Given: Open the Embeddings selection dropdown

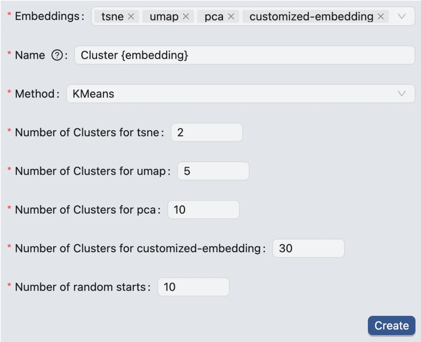Looking at the screenshot, I should [402, 17].
